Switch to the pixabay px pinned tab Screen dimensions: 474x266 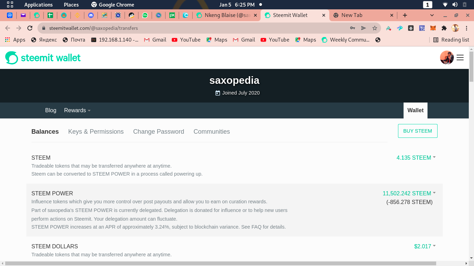pyautogui.click(x=172, y=15)
